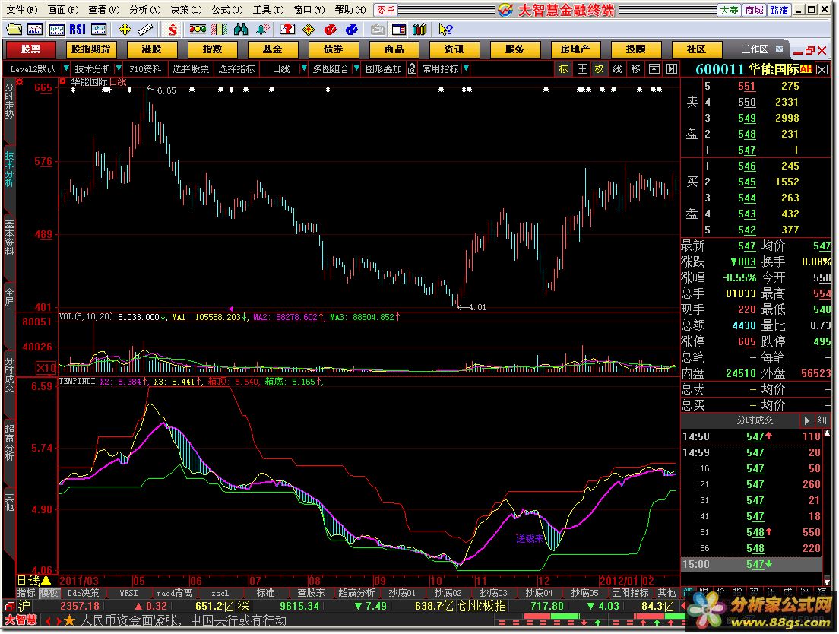Click the yellow diamond arrow icon
Screen dimensions: 839x634
pos(309,30)
